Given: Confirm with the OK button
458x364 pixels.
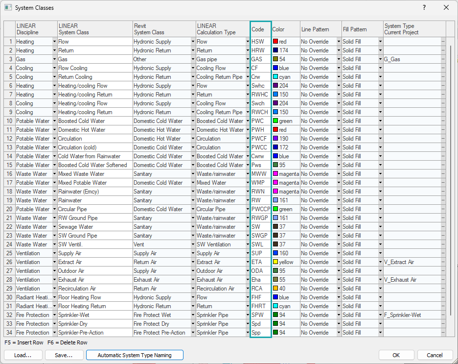Looking at the screenshot, I should tap(396, 355).
